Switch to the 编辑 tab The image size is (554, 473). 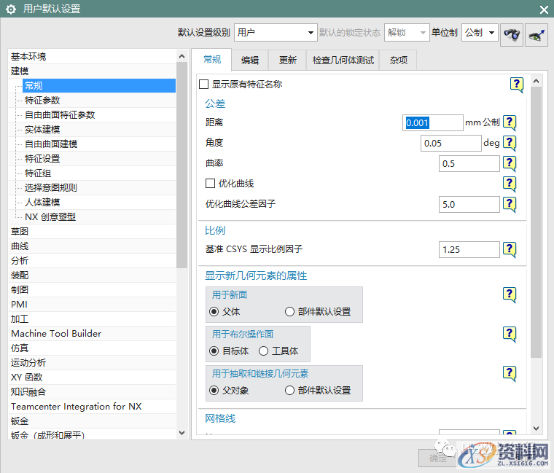point(250,60)
